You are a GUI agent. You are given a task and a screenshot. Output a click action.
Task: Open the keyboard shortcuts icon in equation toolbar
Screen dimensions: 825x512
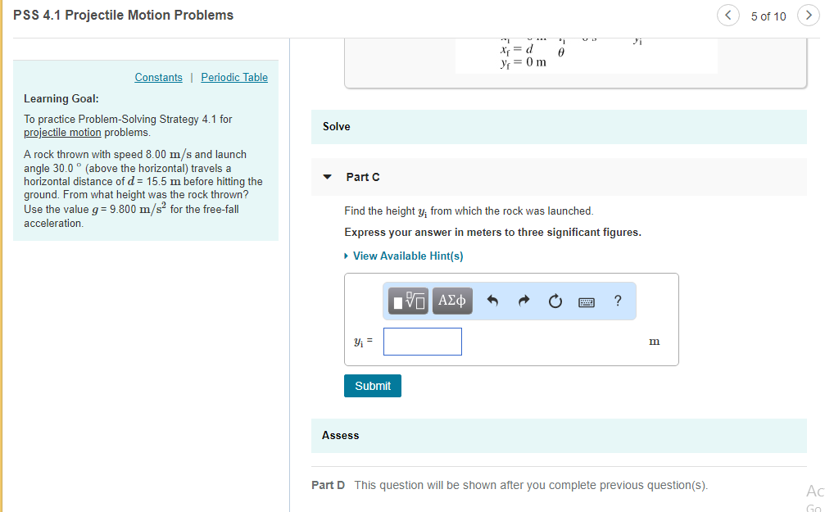point(587,301)
